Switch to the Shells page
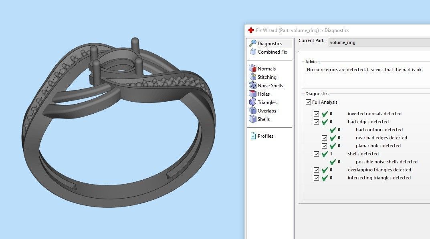Image resolution: width=430 pixels, height=239 pixels. 264,119
